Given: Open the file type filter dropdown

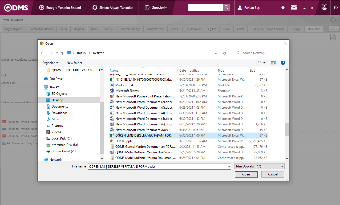Looking at the screenshot, I should tap(259, 166).
